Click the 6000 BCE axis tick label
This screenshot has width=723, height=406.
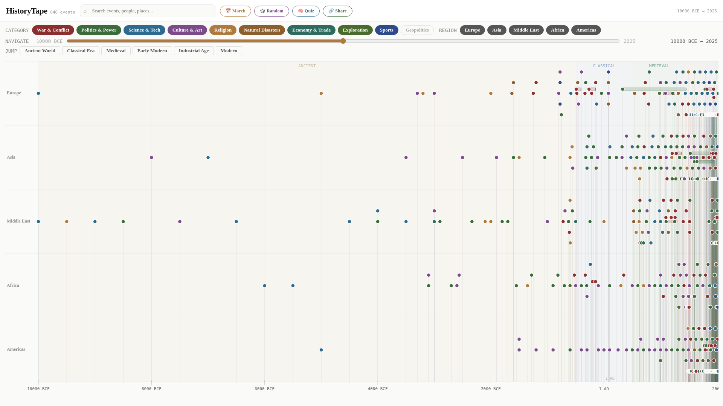click(264, 389)
